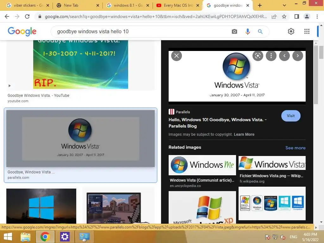Click the address bar URL
The width and height of the screenshot is (324, 243).
156,16
